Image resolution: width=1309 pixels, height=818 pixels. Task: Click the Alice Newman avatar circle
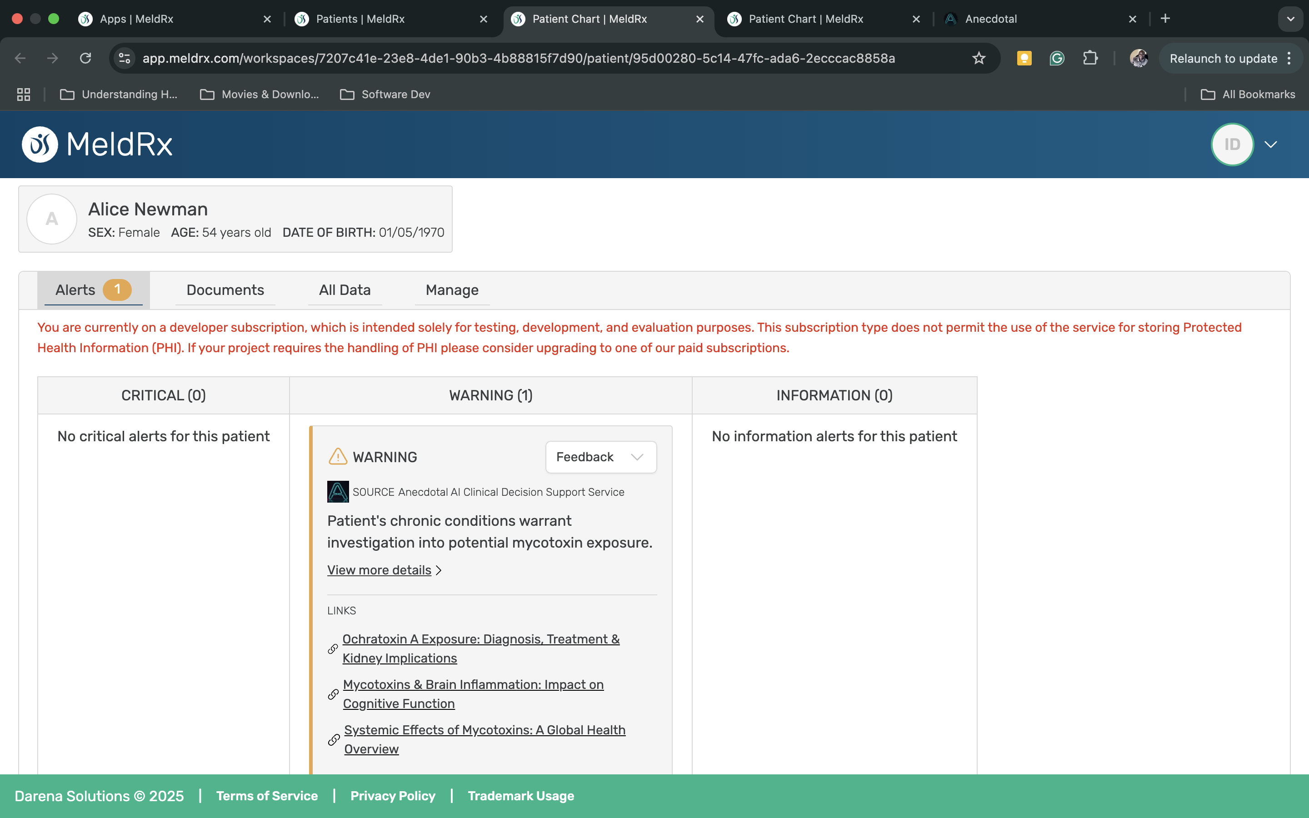coord(52,219)
